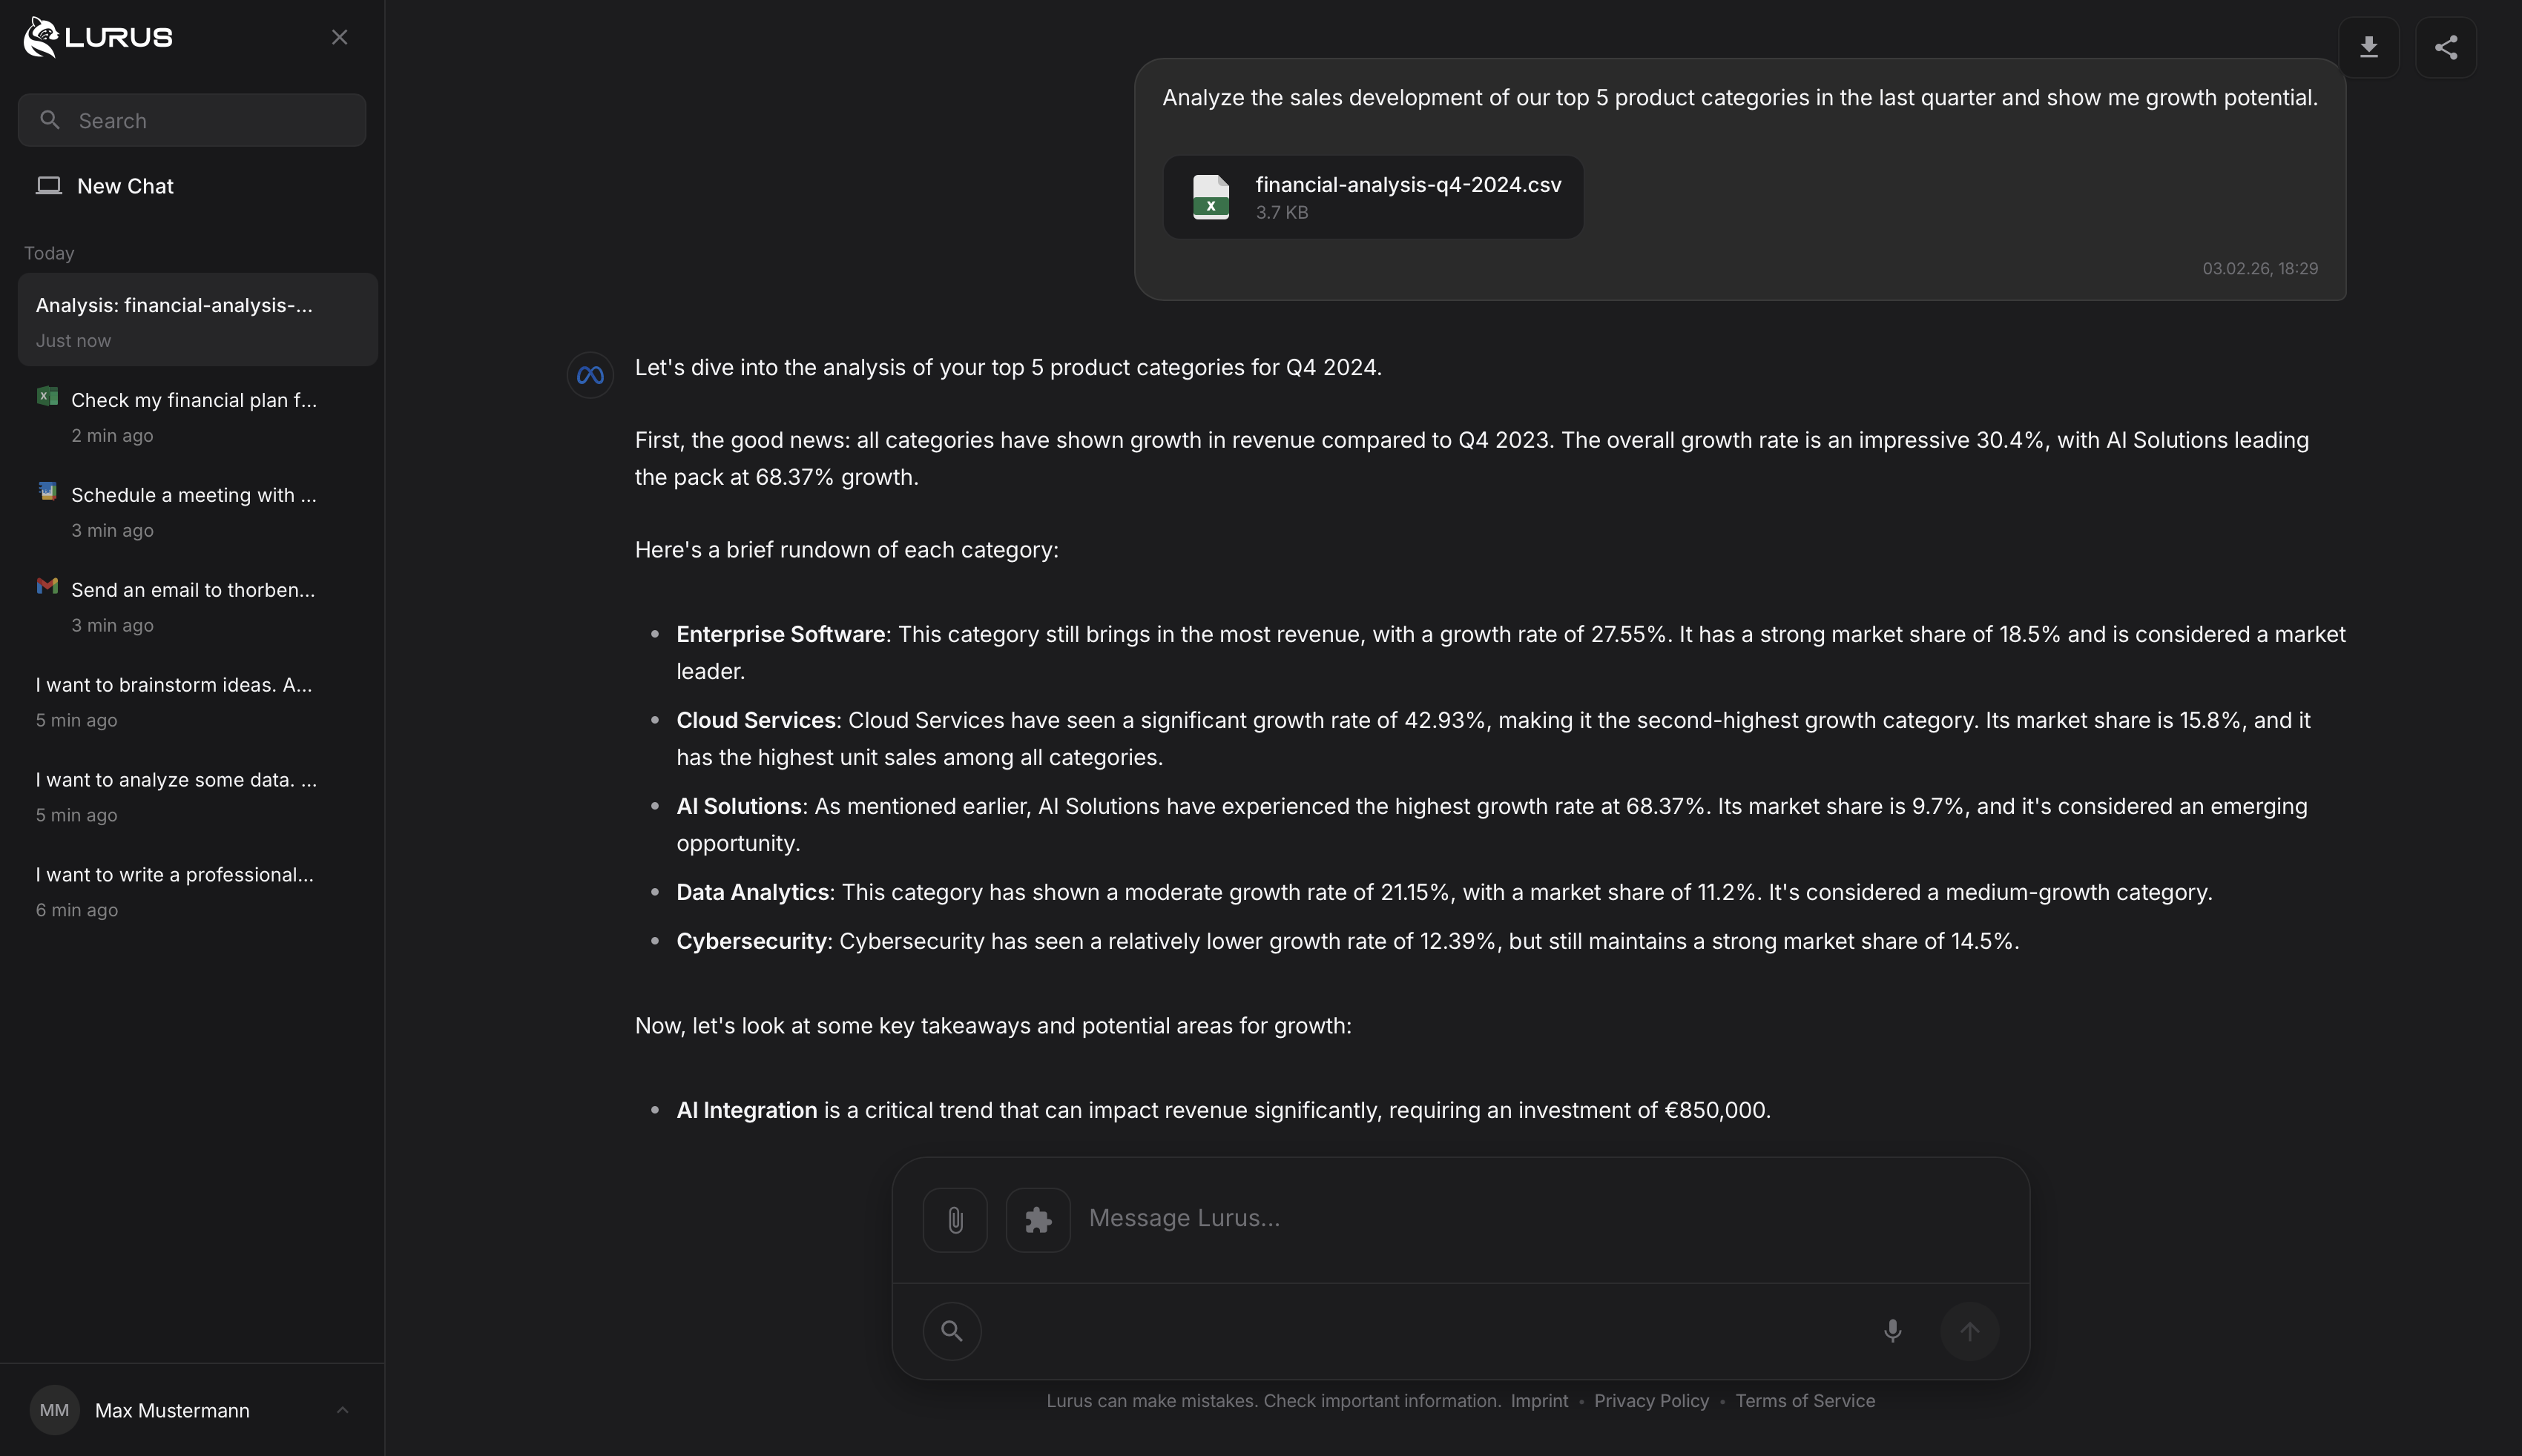Click the search icon in the message bar
2522x1456 pixels.
tap(950, 1330)
